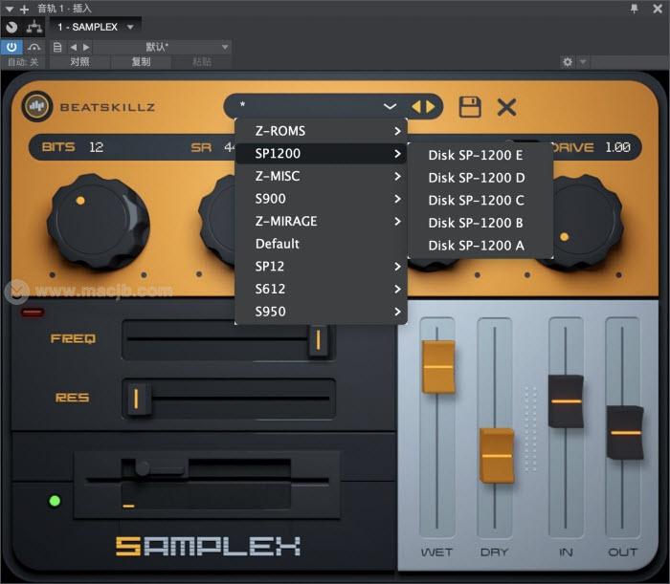The image size is (670, 584).
Task: Open the S900 preset category
Action: click(x=321, y=199)
